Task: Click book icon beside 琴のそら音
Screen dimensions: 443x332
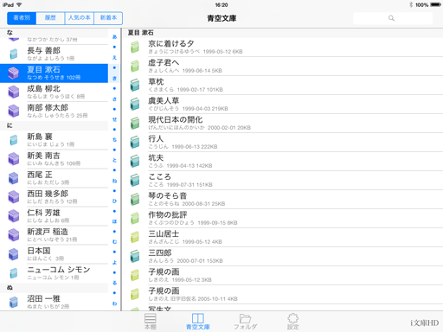Action: [x=135, y=200]
